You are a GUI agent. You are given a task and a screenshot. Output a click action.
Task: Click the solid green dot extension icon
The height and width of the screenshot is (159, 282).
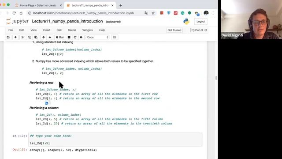tap(189, 13)
